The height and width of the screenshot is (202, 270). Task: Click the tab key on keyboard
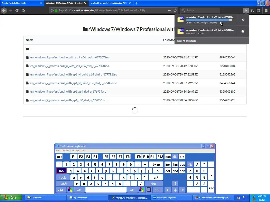61,171
